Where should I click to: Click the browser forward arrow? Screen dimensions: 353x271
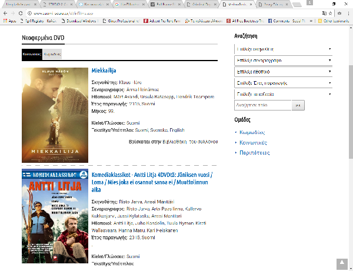point(13,14)
